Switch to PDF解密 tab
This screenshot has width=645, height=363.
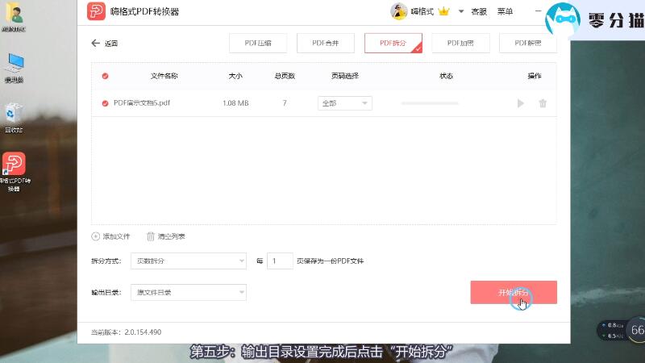pos(528,44)
